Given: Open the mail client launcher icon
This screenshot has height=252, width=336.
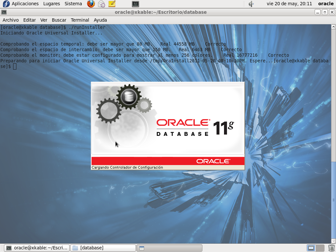Looking at the screenshot, I should 101,4.
